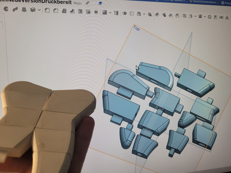Click the toolbar icon left of Variable
The height and width of the screenshot is (173, 231).
215,17
